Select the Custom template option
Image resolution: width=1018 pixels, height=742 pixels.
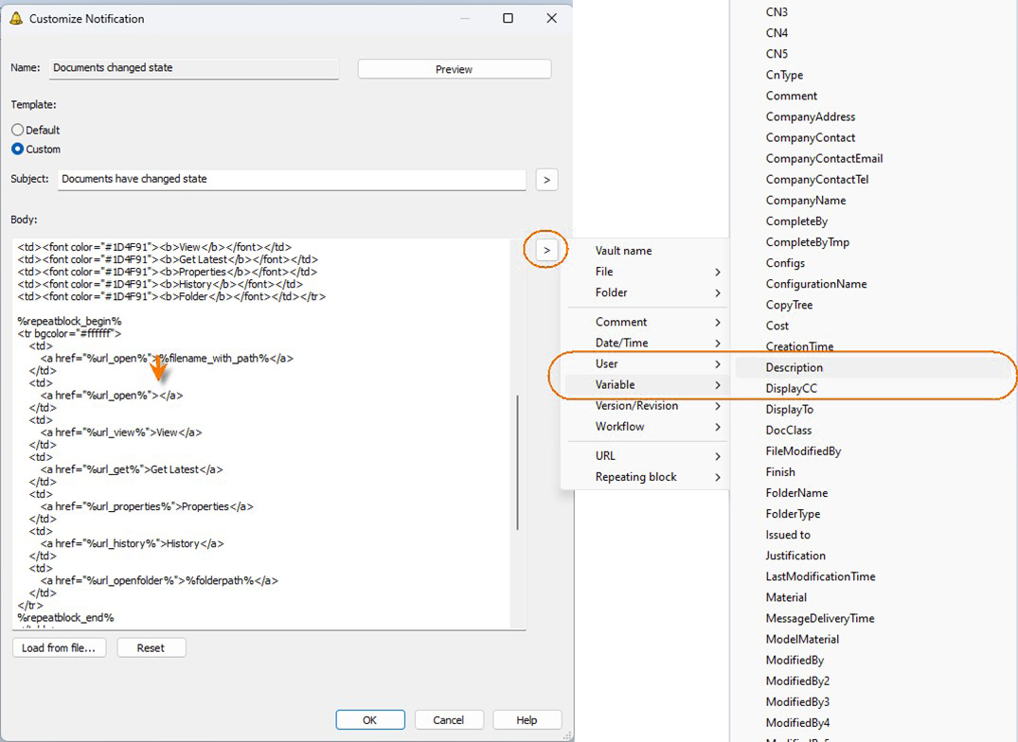click(17, 149)
